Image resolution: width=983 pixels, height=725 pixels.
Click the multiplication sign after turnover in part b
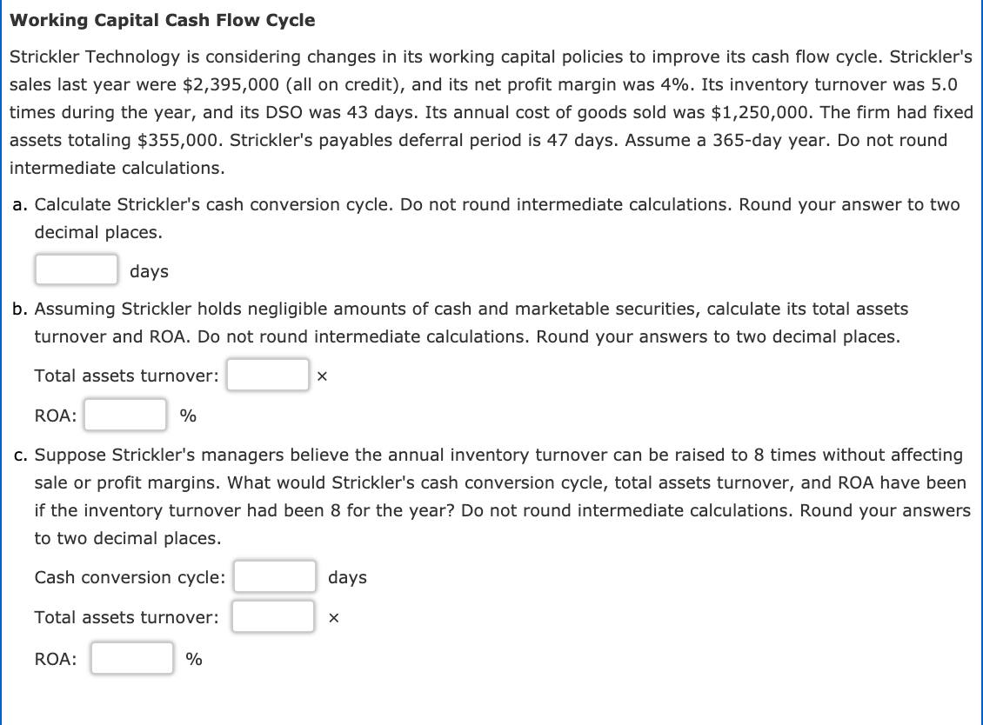pyautogui.click(x=321, y=375)
